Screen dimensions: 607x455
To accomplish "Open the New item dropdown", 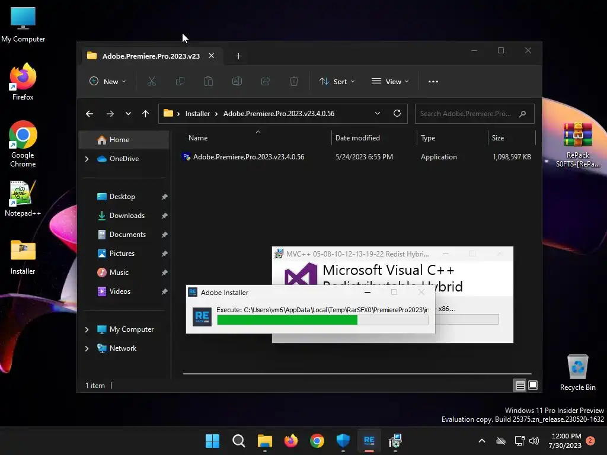I will 108,81.
